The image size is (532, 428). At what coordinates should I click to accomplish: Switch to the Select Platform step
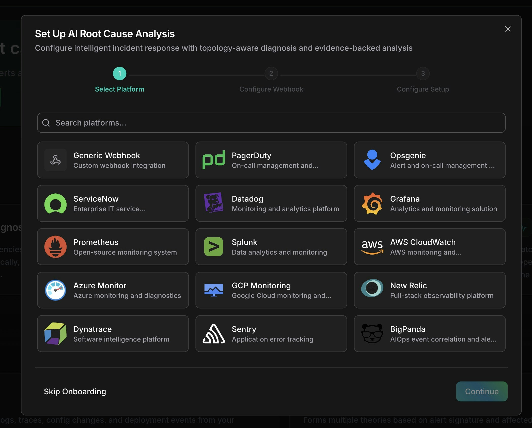pos(119,74)
